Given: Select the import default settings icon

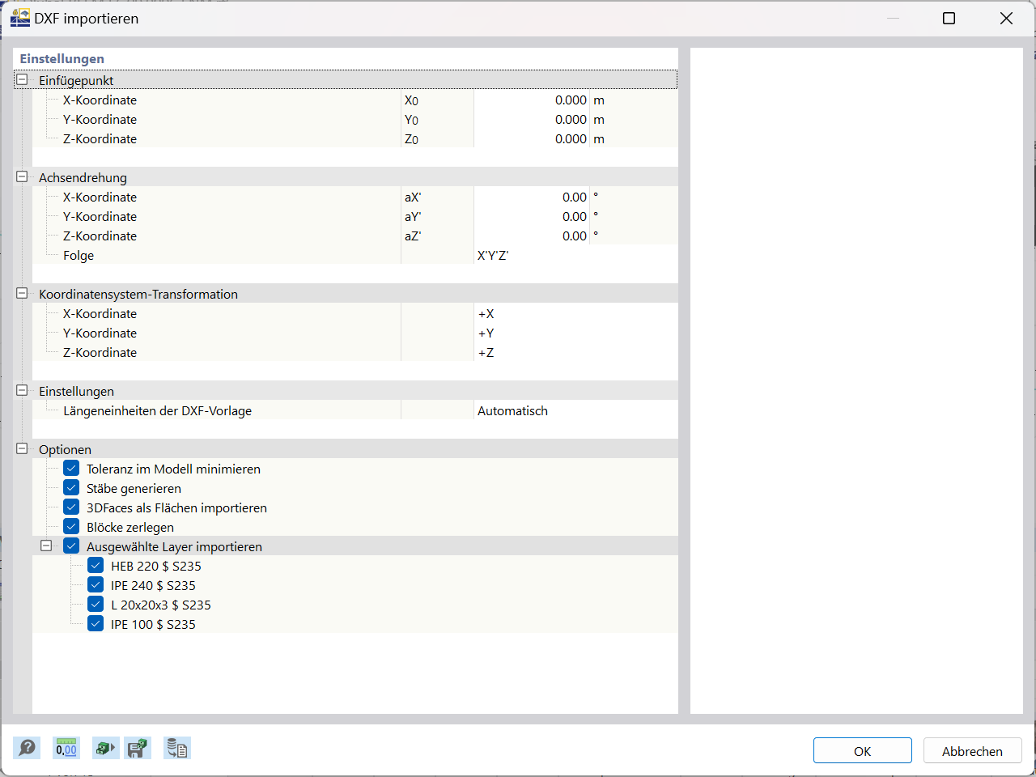Looking at the screenshot, I should coord(105,748).
